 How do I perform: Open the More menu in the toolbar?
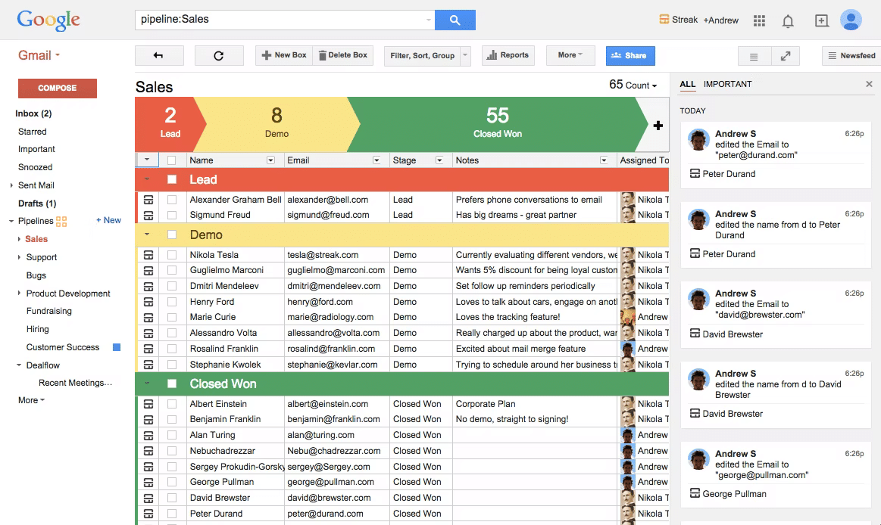point(570,55)
